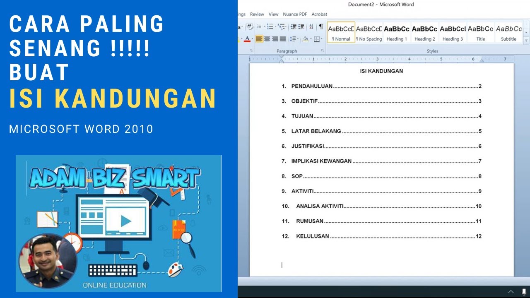This screenshot has width=530, height=298.
Task: Increase the paragraph indent
Action: [x=301, y=26]
